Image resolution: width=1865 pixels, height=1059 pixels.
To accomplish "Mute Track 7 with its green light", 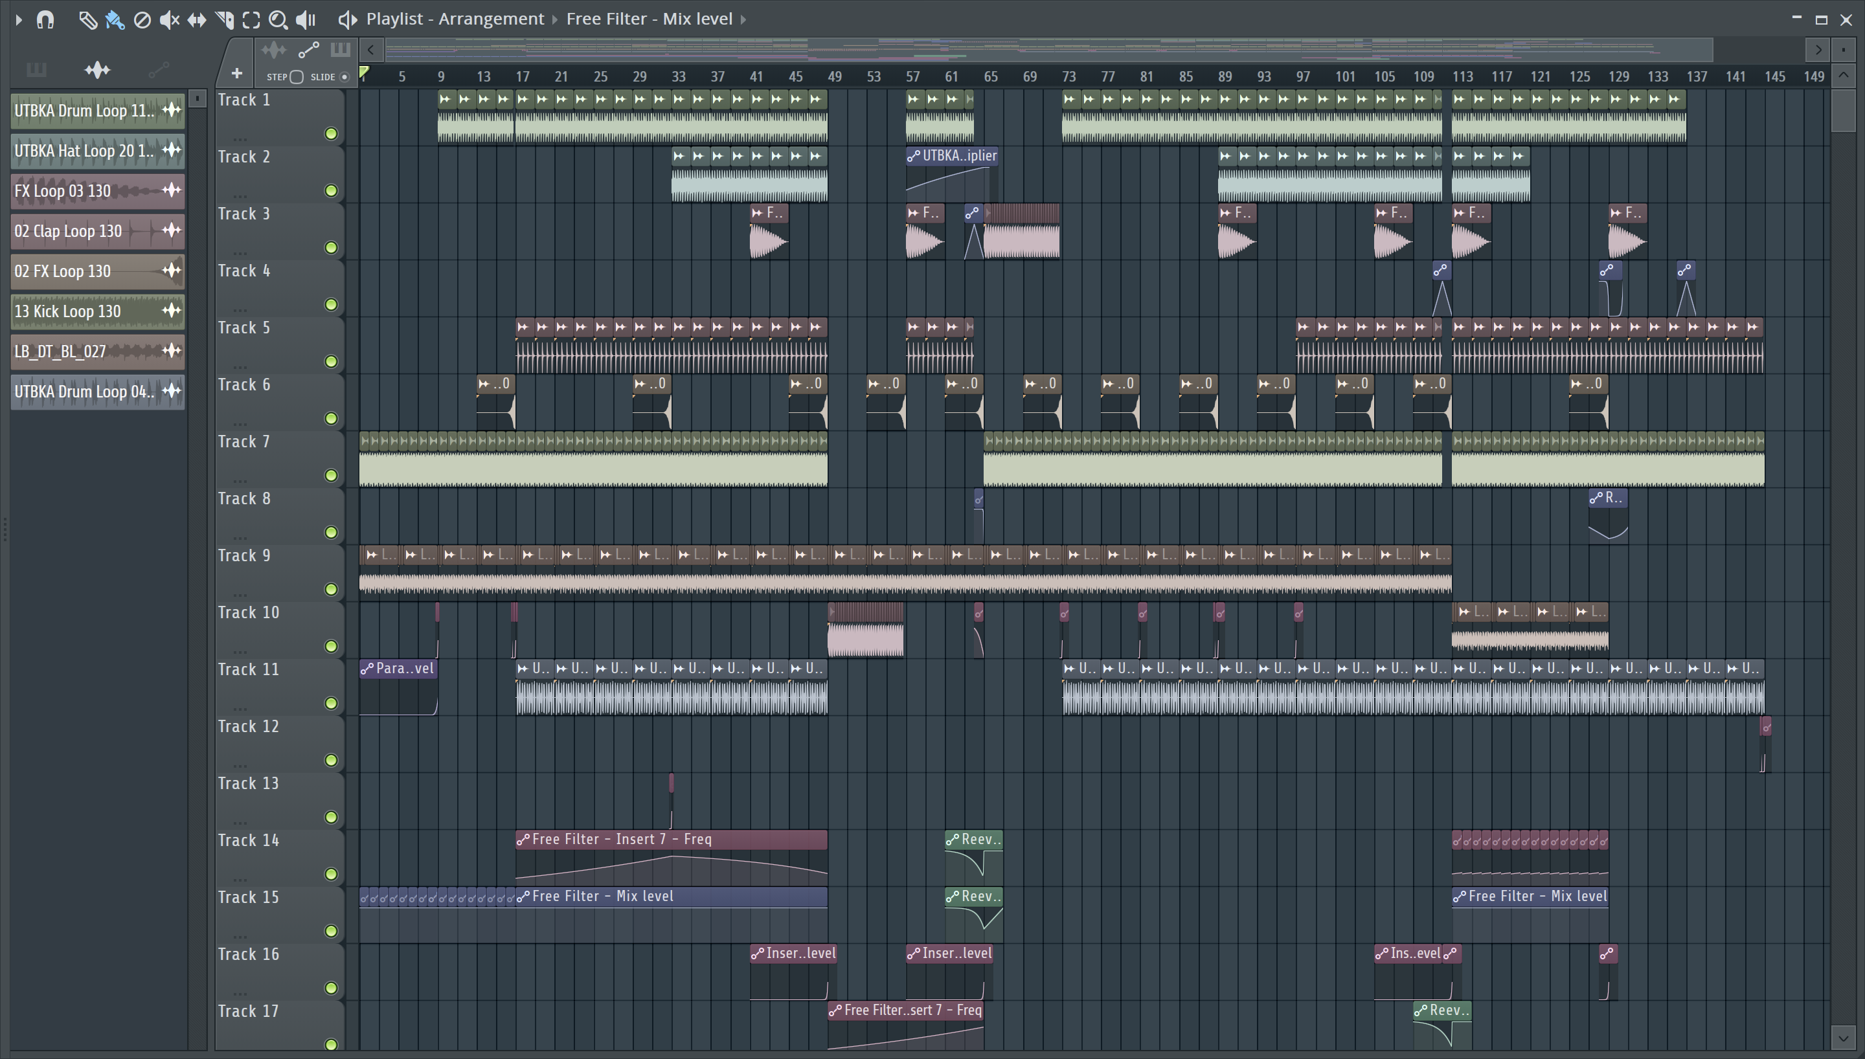I will (331, 476).
